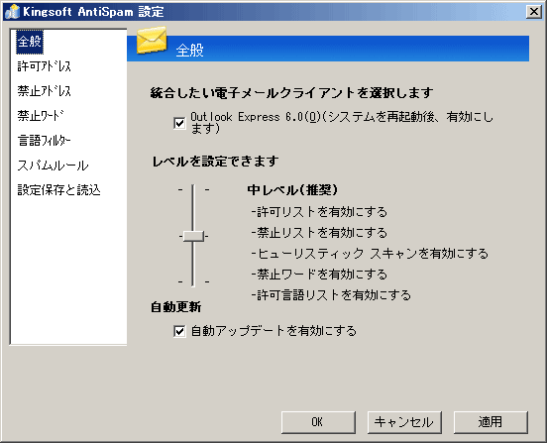
Task: Click the spam level slider thumb
Action: click(193, 236)
